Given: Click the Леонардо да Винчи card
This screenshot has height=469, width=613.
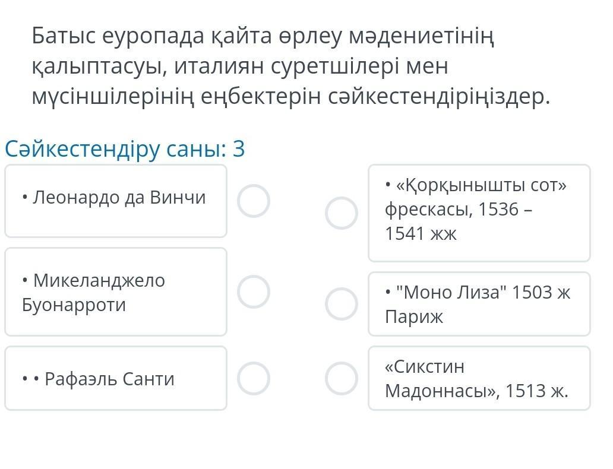Looking at the screenshot, I should (116, 201).
